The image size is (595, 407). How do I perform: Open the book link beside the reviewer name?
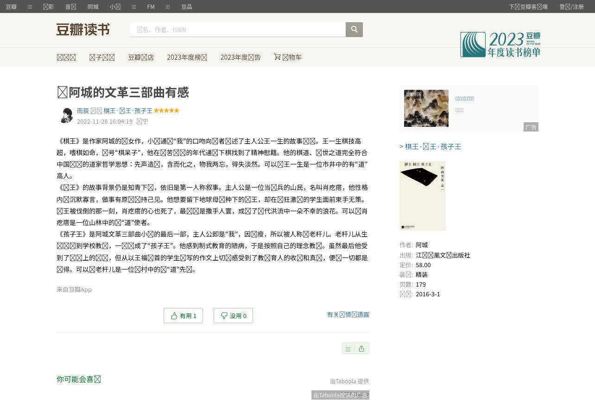(x=128, y=111)
